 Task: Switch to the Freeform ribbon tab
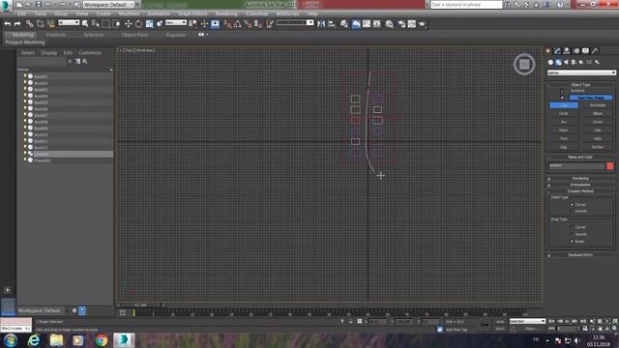click(56, 35)
